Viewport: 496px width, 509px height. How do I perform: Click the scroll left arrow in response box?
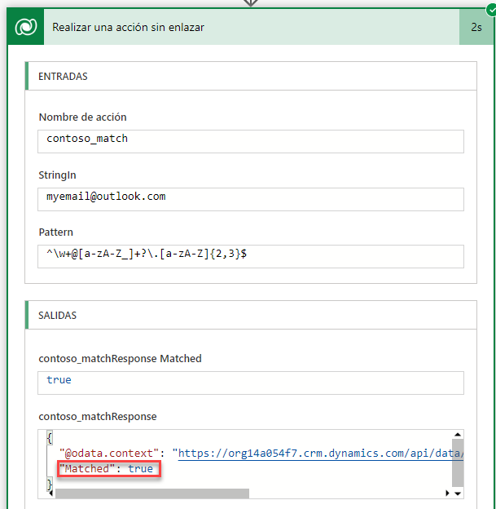(51, 494)
